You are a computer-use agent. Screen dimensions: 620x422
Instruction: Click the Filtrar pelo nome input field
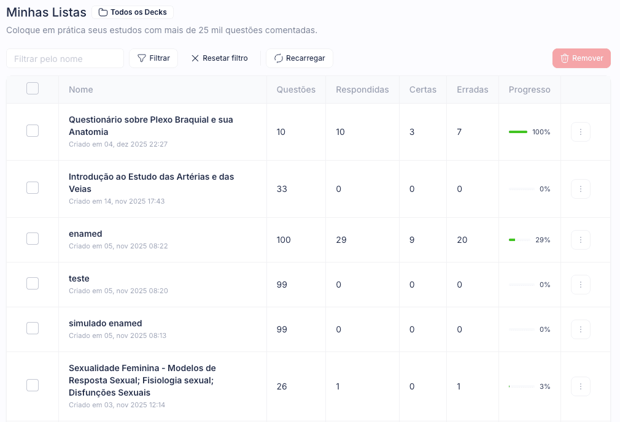64,58
